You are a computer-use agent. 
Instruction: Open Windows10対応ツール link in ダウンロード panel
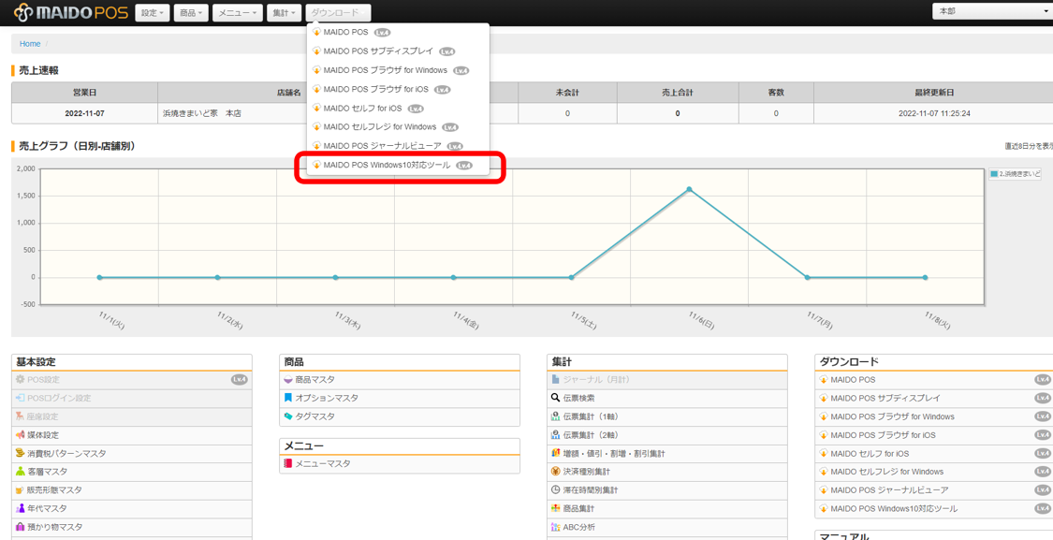[894, 509]
